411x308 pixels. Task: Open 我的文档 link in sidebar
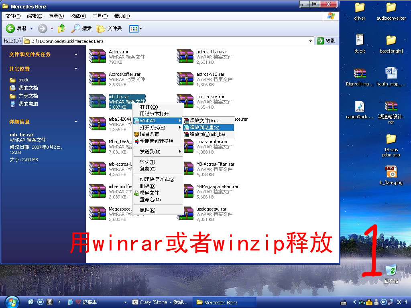pos(28,88)
